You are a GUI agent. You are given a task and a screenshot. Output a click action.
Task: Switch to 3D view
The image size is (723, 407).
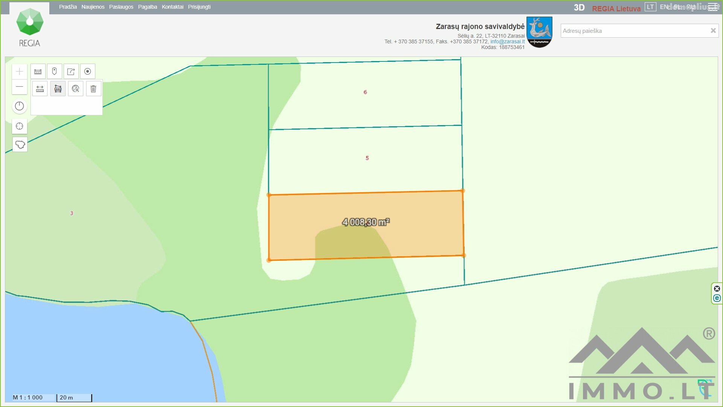coord(579,8)
